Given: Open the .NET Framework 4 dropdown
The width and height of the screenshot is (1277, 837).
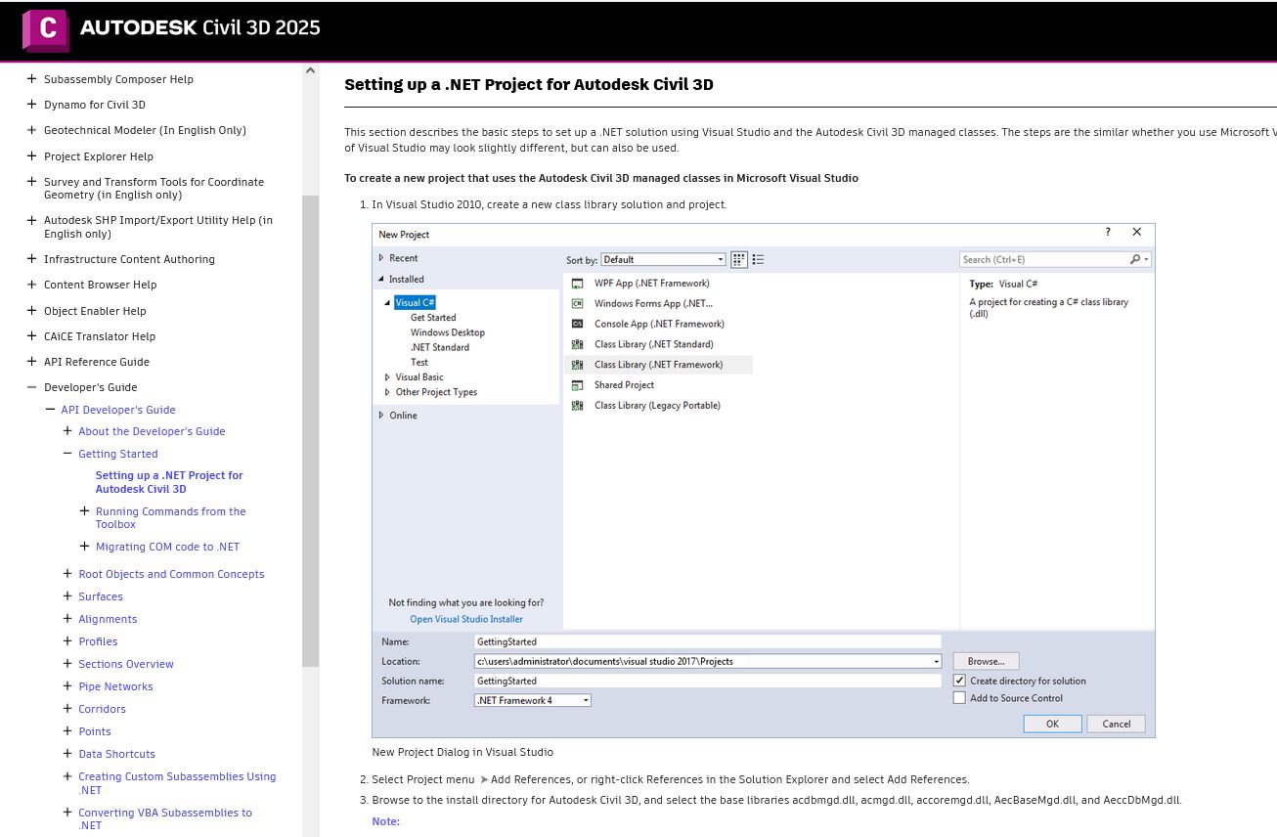Looking at the screenshot, I should point(532,700).
